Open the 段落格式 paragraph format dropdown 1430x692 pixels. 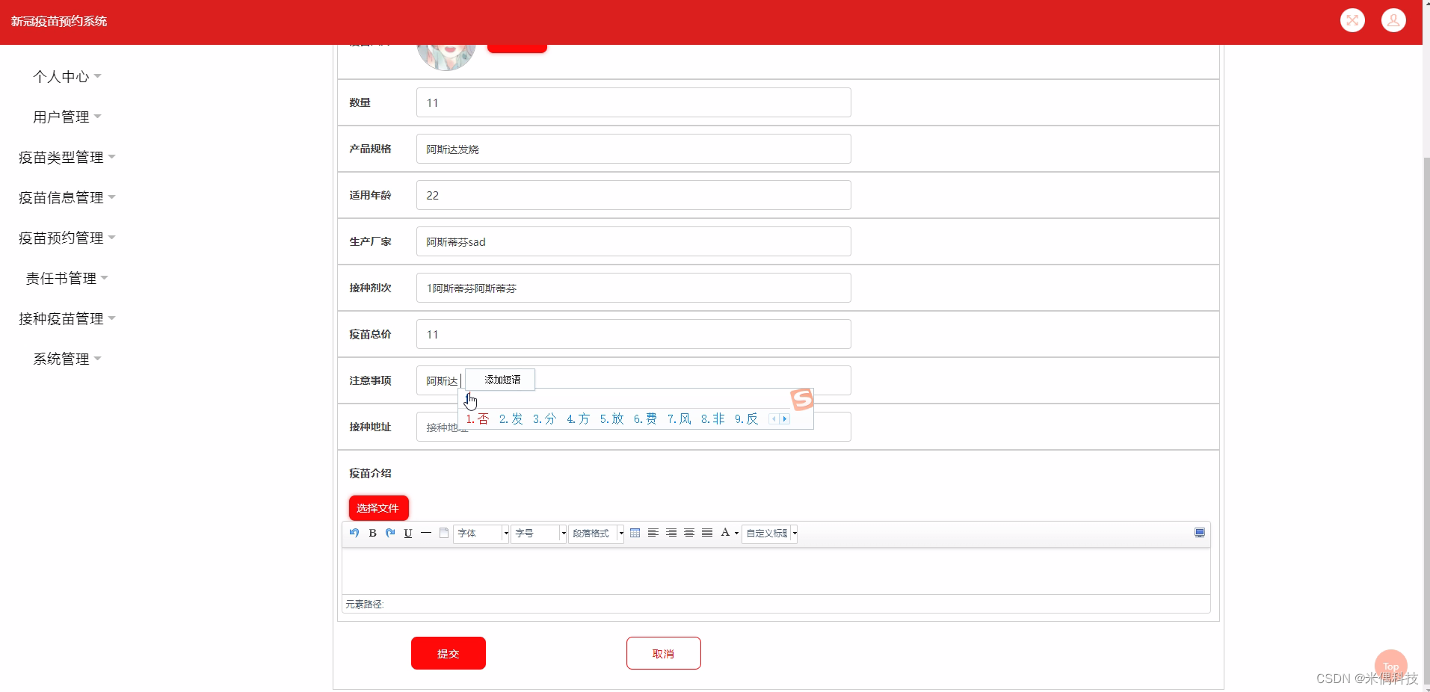pos(596,534)
